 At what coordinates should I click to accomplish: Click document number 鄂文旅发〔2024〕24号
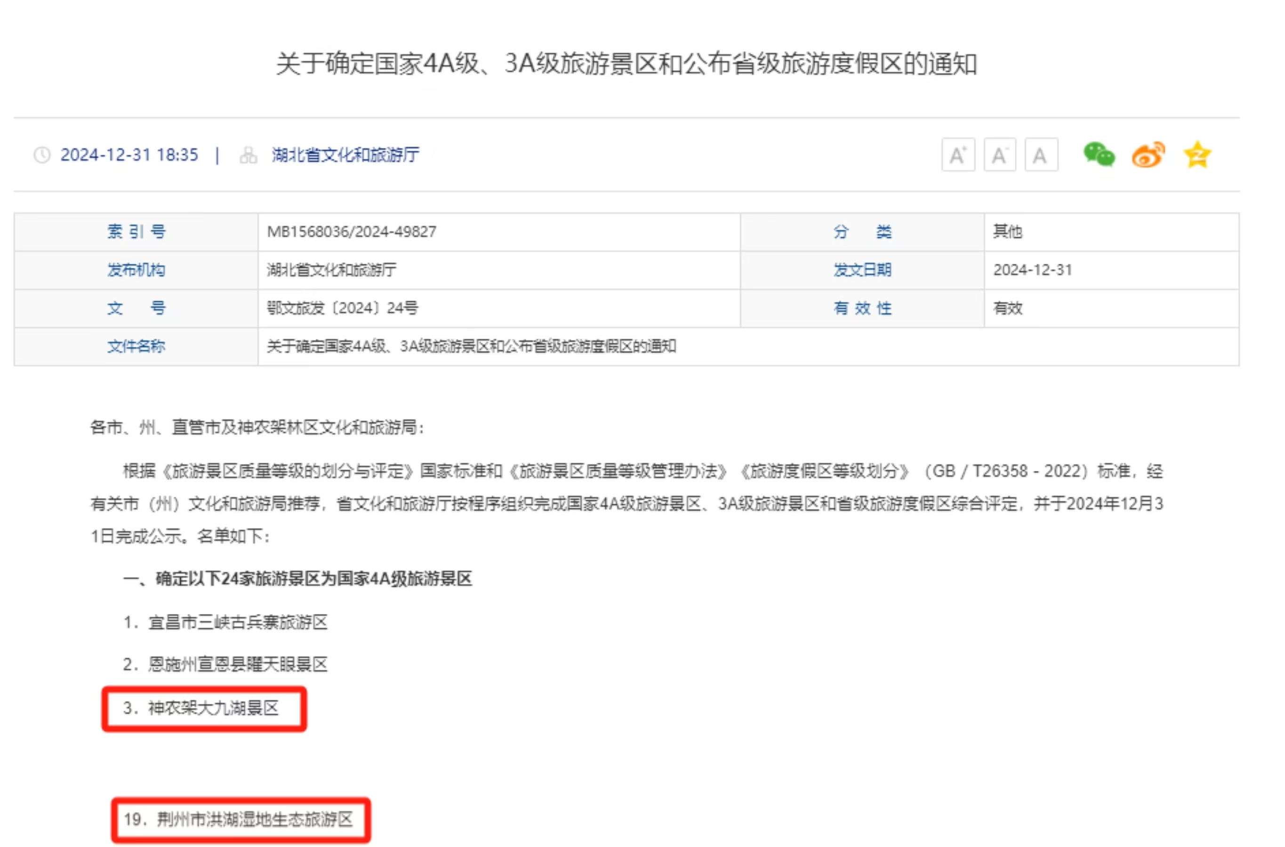[342, 308]
